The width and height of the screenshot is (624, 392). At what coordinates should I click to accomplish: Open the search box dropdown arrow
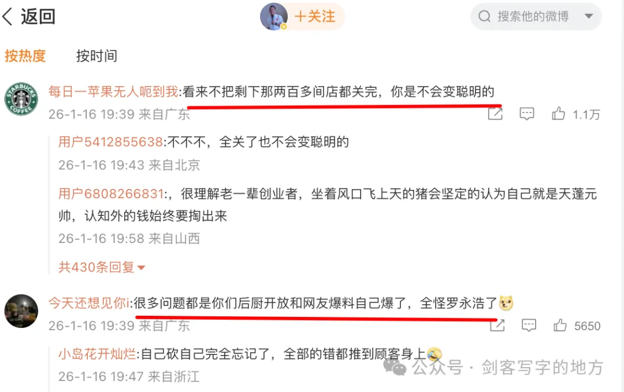click(x=589, y=16)
